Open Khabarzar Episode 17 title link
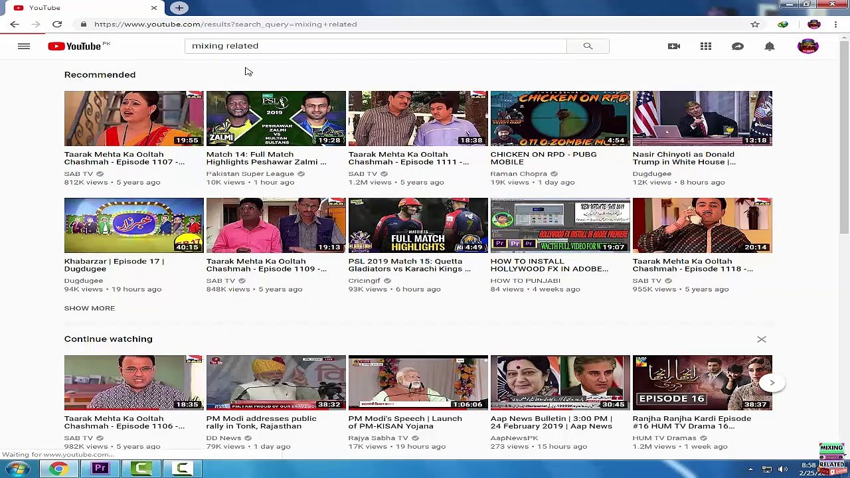Image resolution: width=850 pixels, height=478 pixels. (114, 265)
